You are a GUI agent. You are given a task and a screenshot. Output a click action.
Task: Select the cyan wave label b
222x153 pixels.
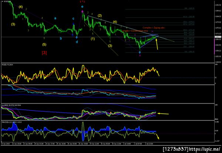coord(61,38)
